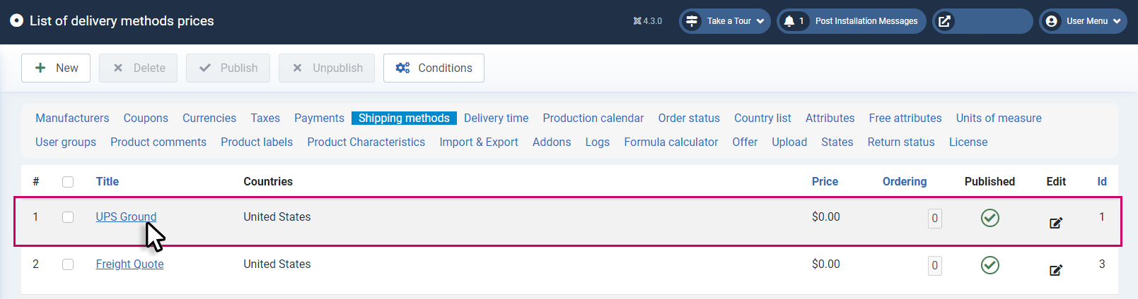The width and height of the screenshot is (1138, 299).
Task: Check the select-all header checkbox
Action: [x=68, y=182]
